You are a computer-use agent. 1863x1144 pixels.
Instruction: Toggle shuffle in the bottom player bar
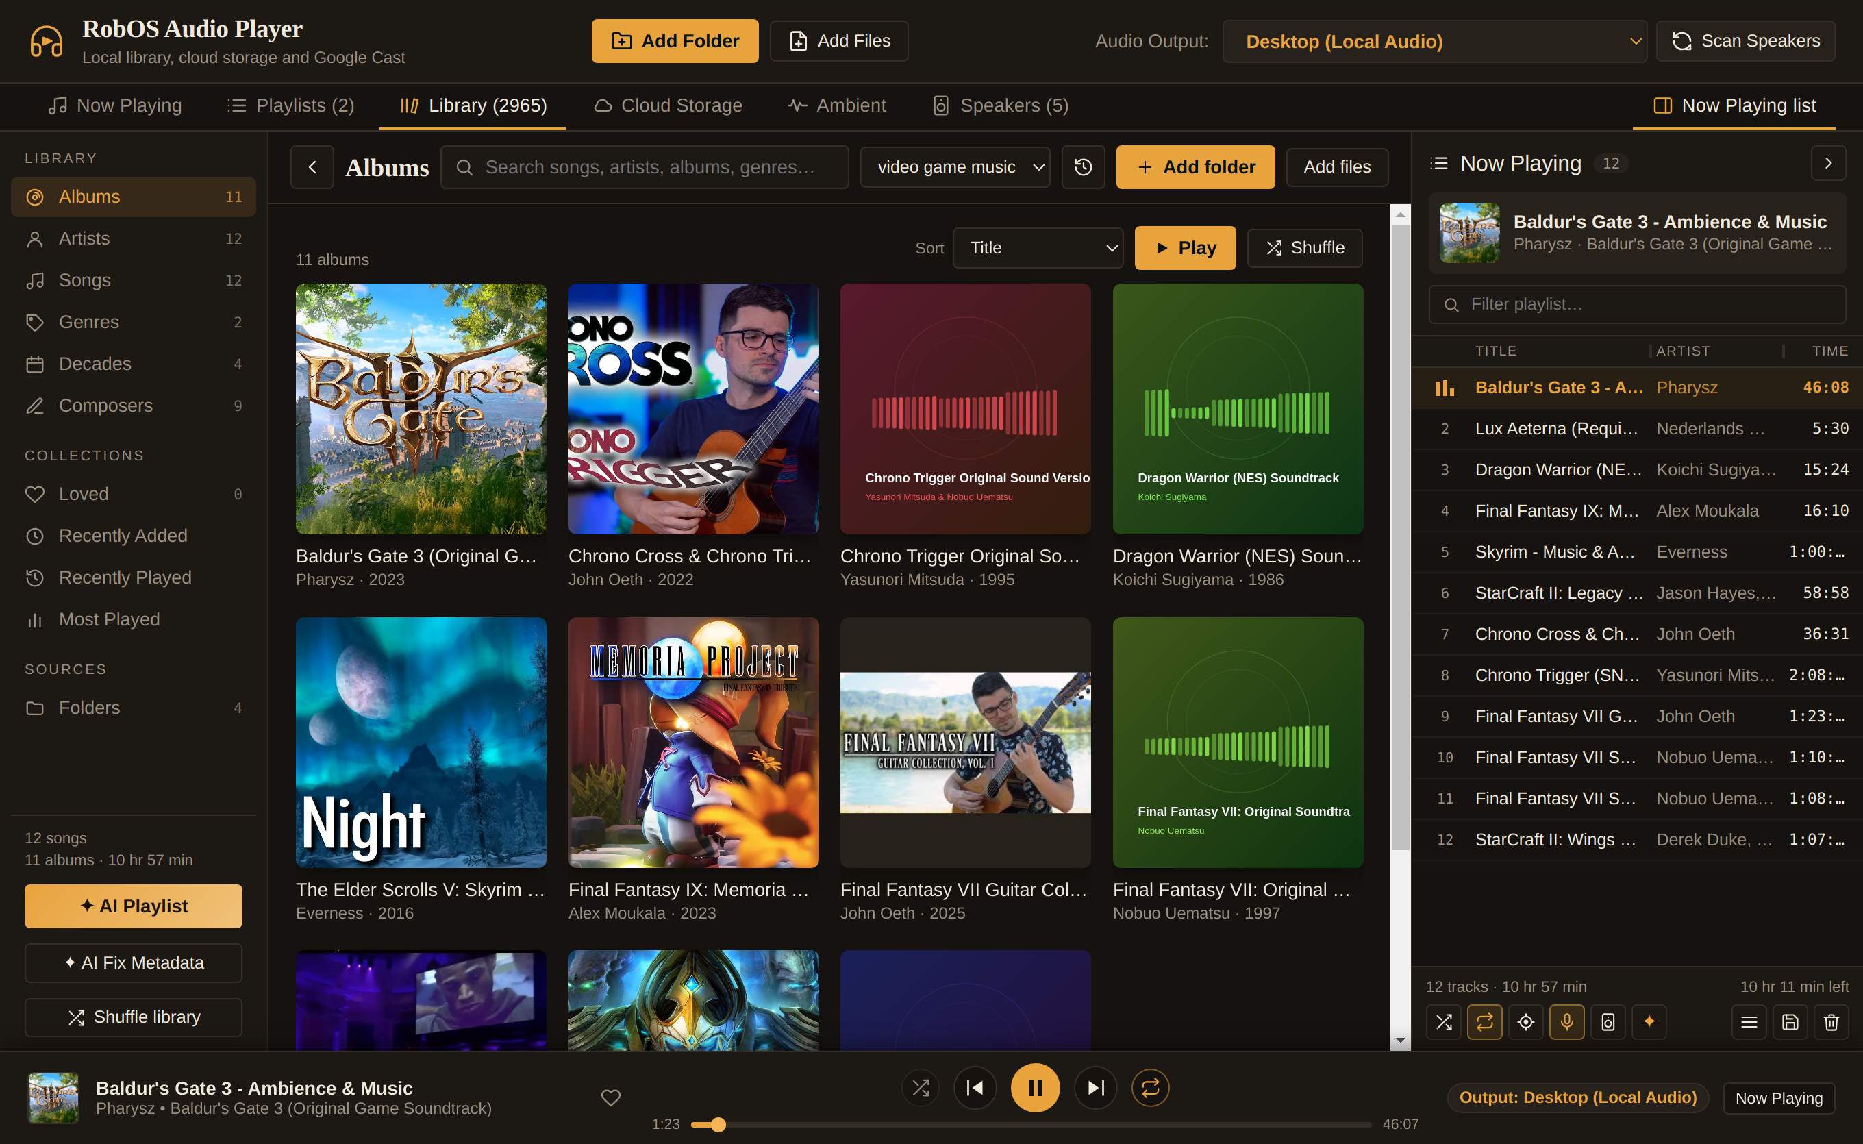pos(920,1087)
